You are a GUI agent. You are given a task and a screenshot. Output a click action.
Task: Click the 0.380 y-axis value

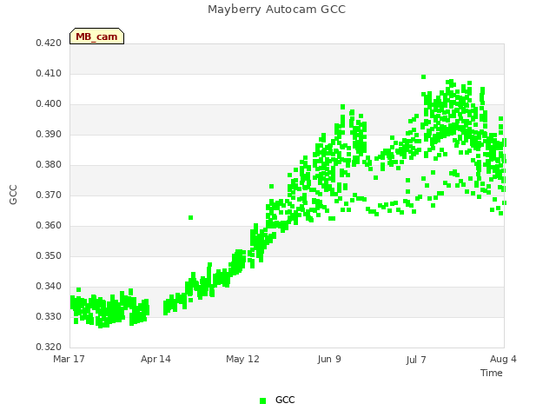[x=49, y=164]
